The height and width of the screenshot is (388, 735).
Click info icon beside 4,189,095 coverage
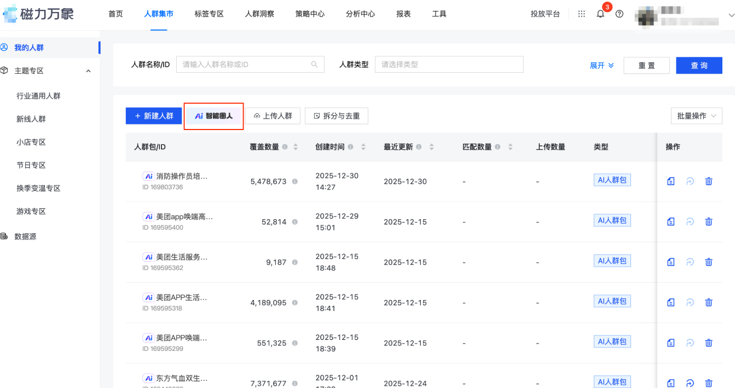[x=295, y=303]
